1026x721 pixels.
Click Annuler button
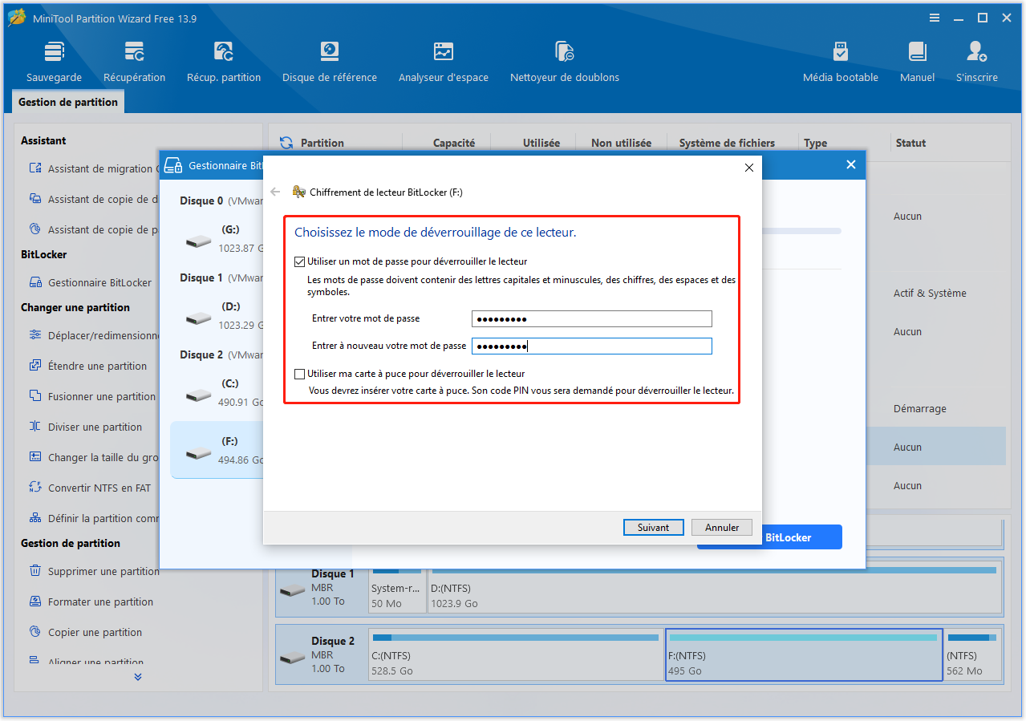coord(722,528)
